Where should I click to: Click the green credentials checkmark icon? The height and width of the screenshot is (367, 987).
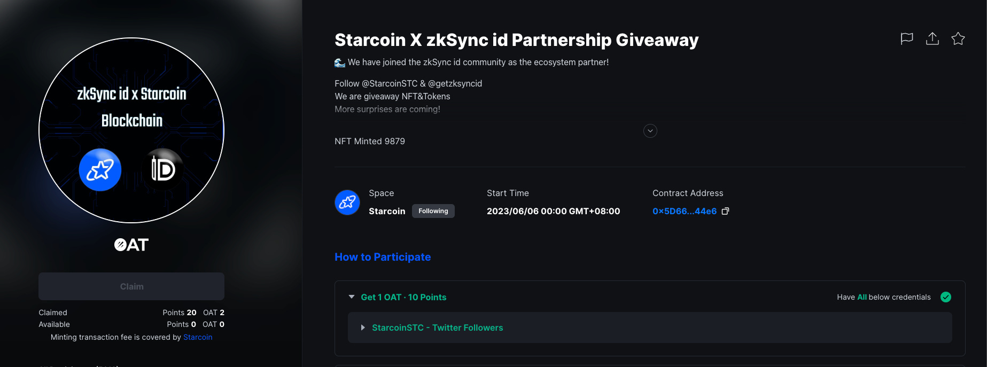point(946,297)
